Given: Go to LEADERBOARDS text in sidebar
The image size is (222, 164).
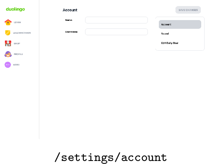Looking at the screenshot, I should pyautogui.click(x=22, y=33).
